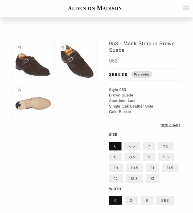Select width E
The image size is (193, 213).
(x=147, y=200)
